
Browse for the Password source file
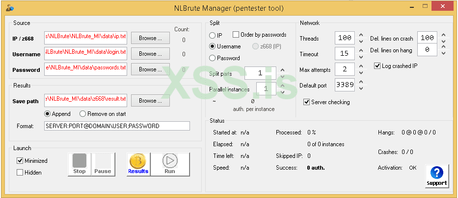(x=150, y=69)
